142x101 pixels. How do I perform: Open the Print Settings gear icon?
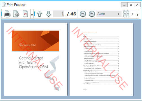coord(16,14)
